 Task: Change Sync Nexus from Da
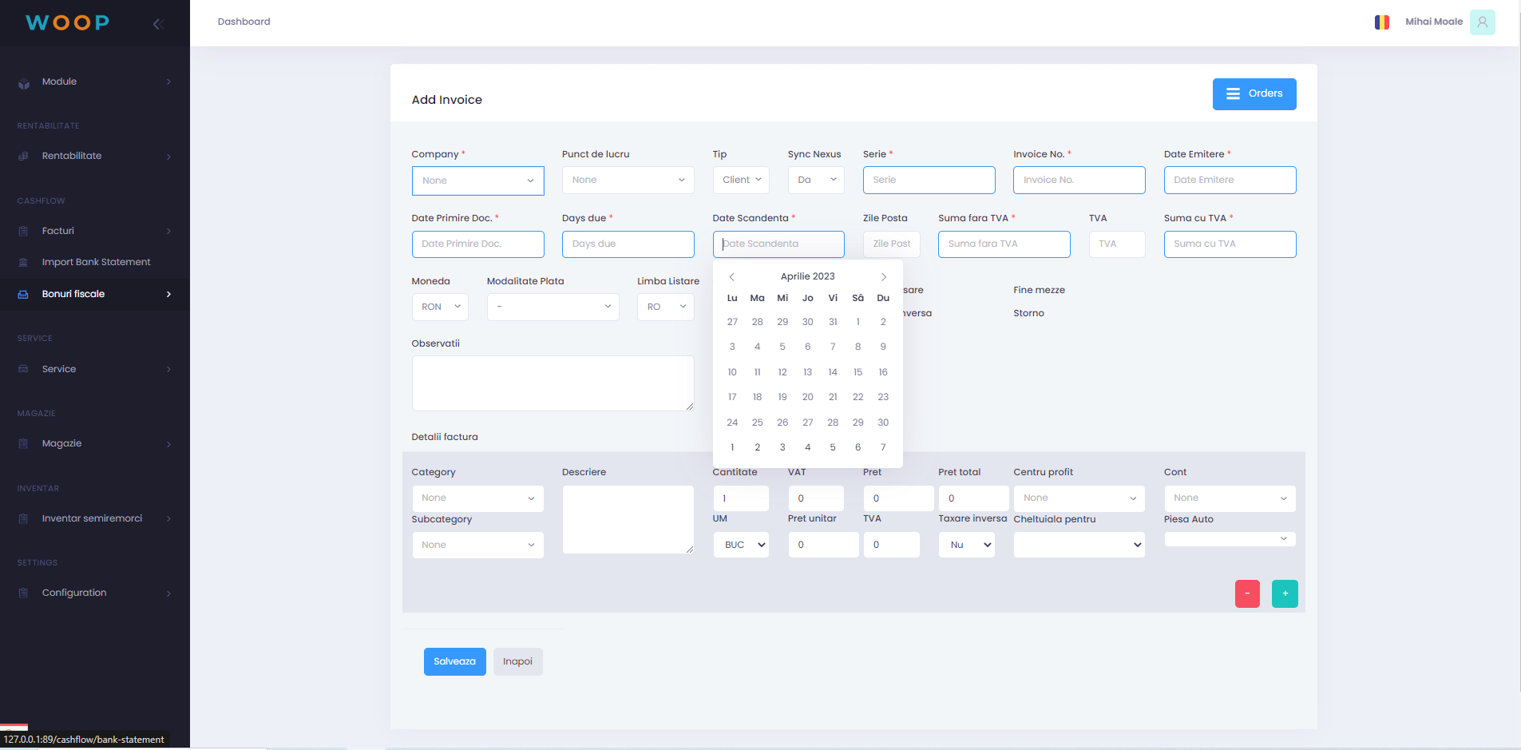(815, 180)
